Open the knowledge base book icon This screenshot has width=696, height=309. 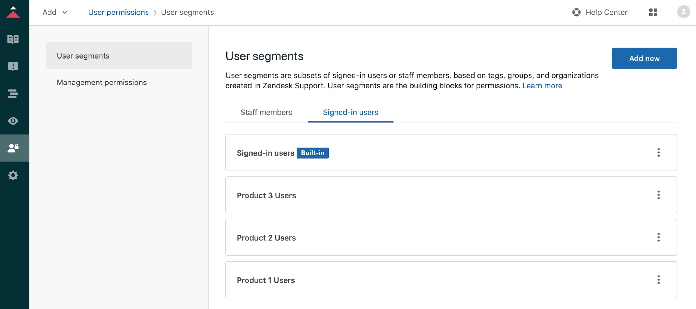tap(13, 40)
